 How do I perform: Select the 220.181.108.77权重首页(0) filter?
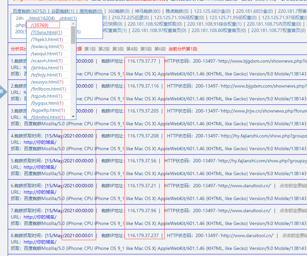(278, 30)
